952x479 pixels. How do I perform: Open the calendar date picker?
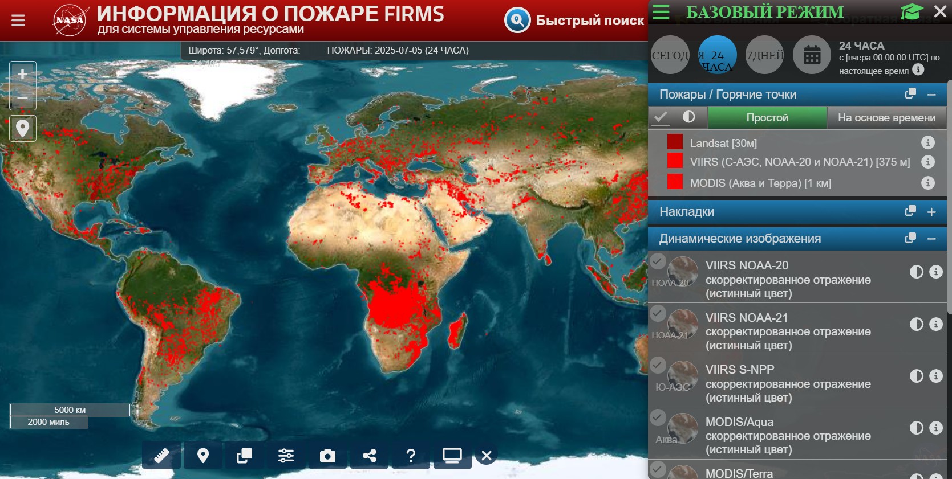click(812, 55)
